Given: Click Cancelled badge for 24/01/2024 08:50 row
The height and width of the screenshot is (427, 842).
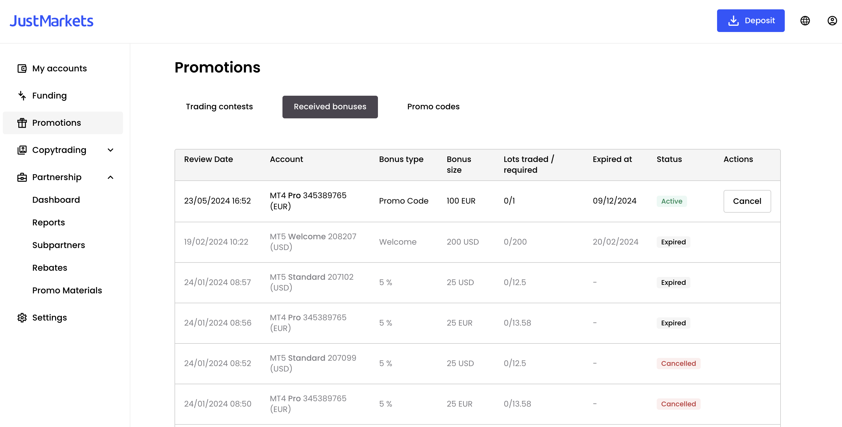Looking at the screenshot, I should click(x=678, y=404).
